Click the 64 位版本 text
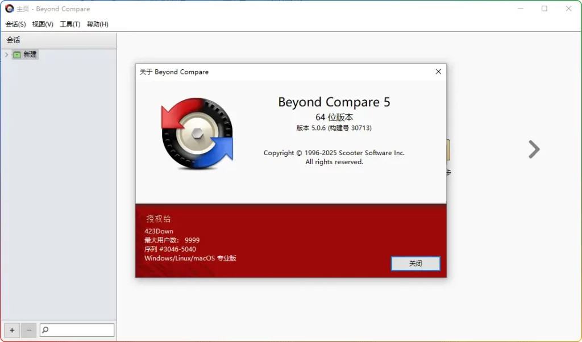 [334, 117]
